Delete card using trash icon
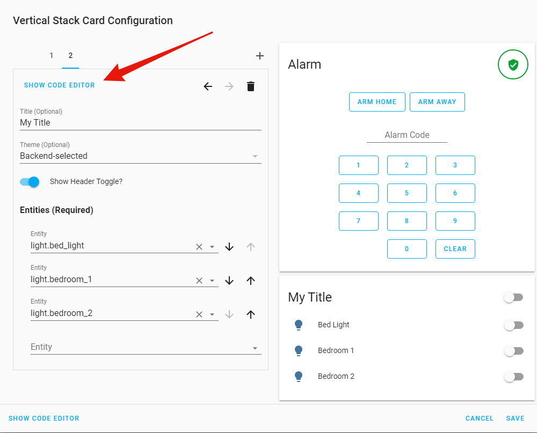 pyautogui.click(x=251, y=86)
